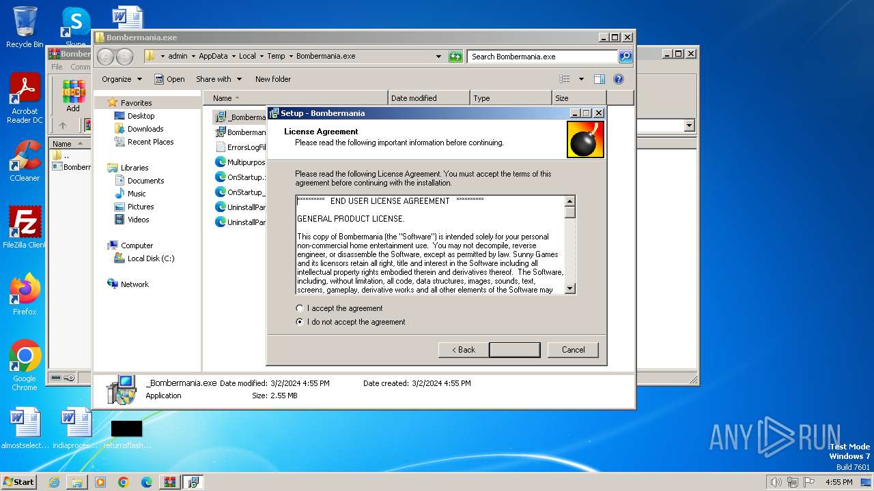
Task: Click the Explorer back navigation arrow
Action: click(106, 57)
